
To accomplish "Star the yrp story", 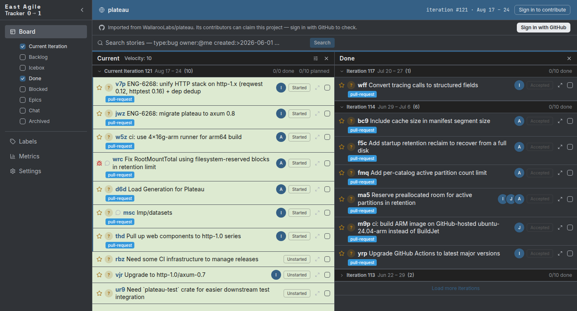I will click(342, 253).
